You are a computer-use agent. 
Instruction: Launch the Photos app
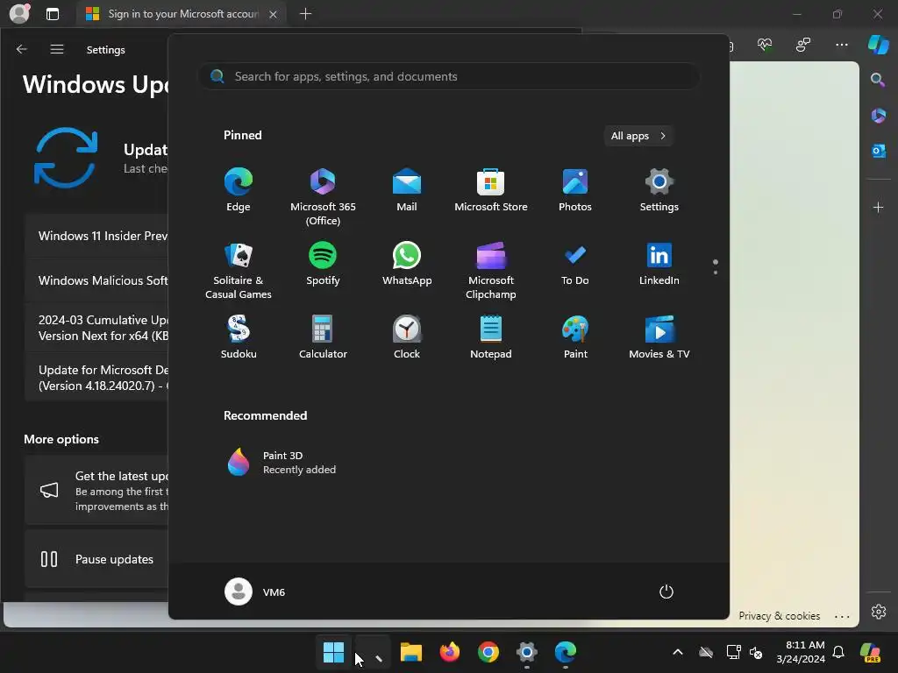(575, 189)
